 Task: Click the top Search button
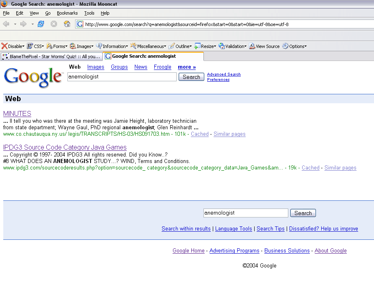coord(191,77)
